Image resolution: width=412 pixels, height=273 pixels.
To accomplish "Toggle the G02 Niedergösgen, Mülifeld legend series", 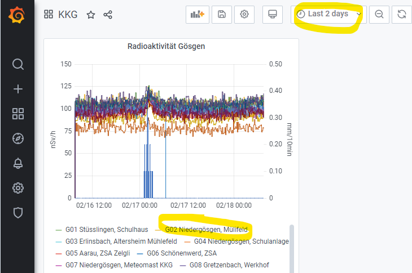I will tap(206, 230).
